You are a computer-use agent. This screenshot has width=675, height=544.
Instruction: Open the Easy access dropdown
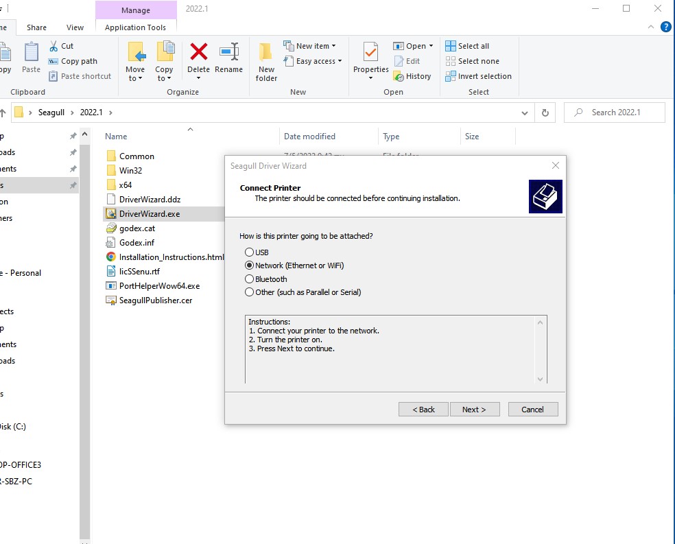[x=313, y=61]
